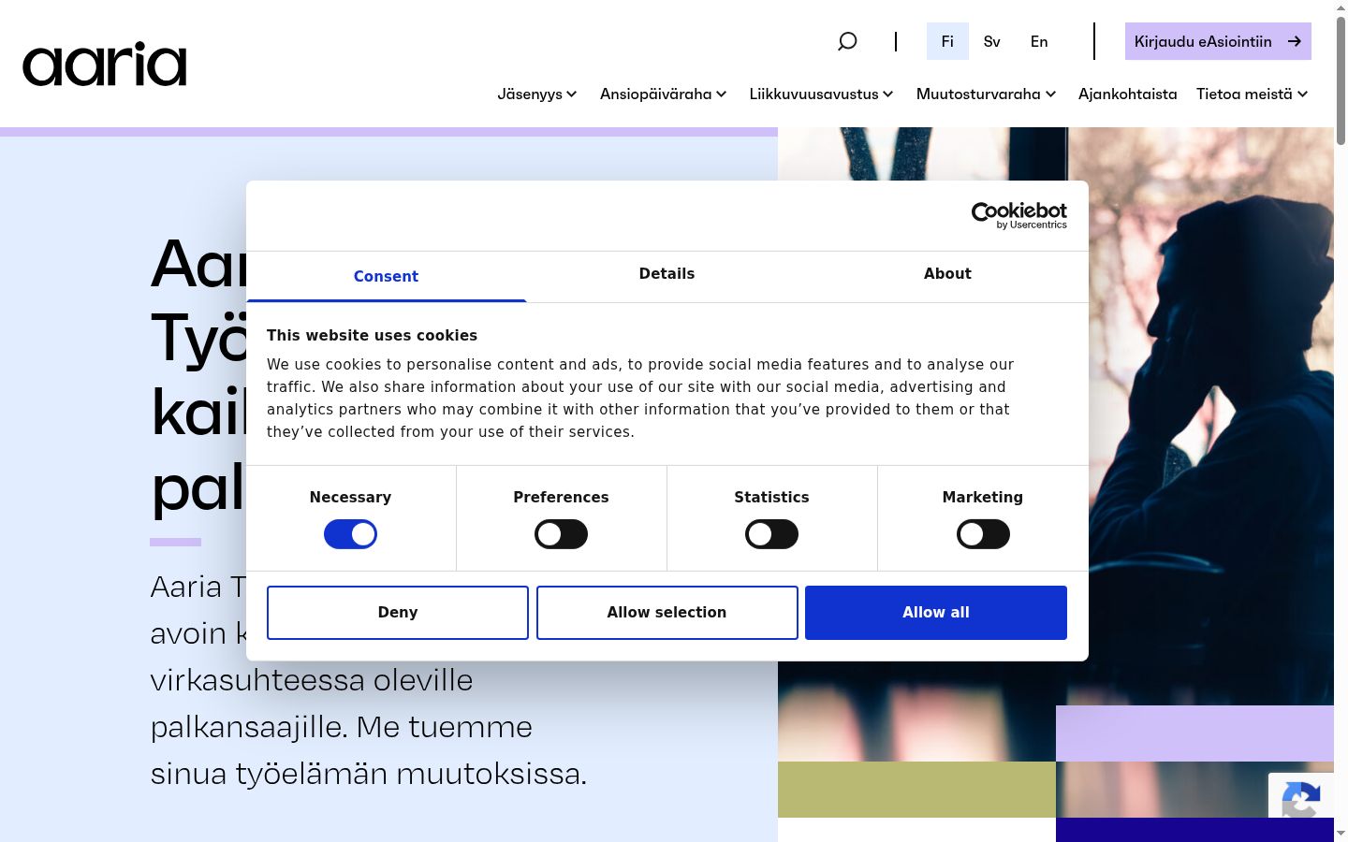Click the Deny cookies button

[x=398, y=613]
